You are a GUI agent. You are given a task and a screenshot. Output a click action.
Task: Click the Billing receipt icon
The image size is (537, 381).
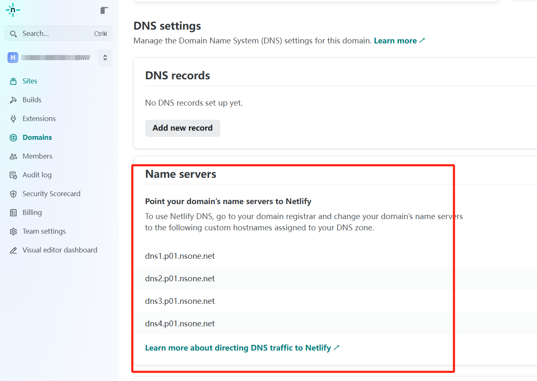(x=13, y=212)
